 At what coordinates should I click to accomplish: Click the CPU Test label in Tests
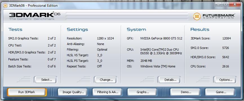(15, 45)
